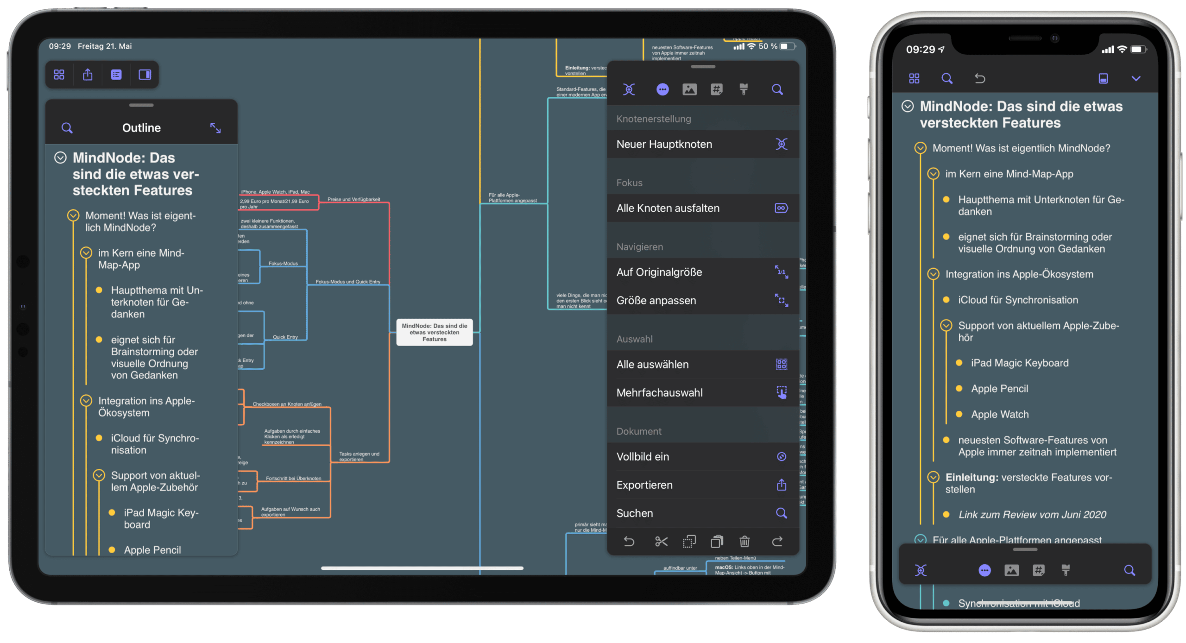This screenshot has width=1186, height=643.
Task: Tap style brush icon in iPhone bottom bar
Action: (1066, 570)
